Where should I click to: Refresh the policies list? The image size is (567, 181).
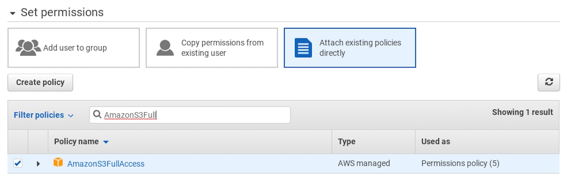click(548, 82)
